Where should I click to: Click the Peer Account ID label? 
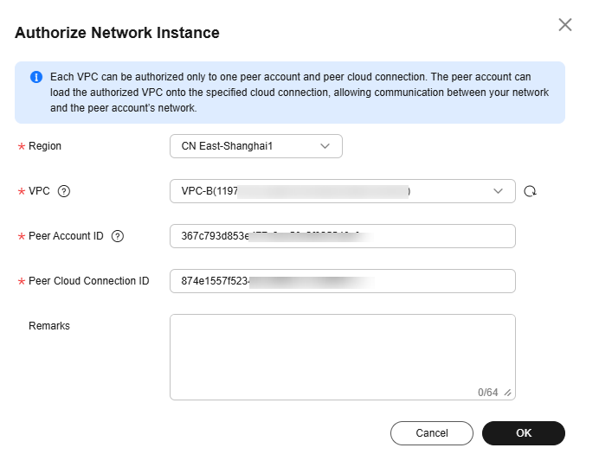[66, 236]
